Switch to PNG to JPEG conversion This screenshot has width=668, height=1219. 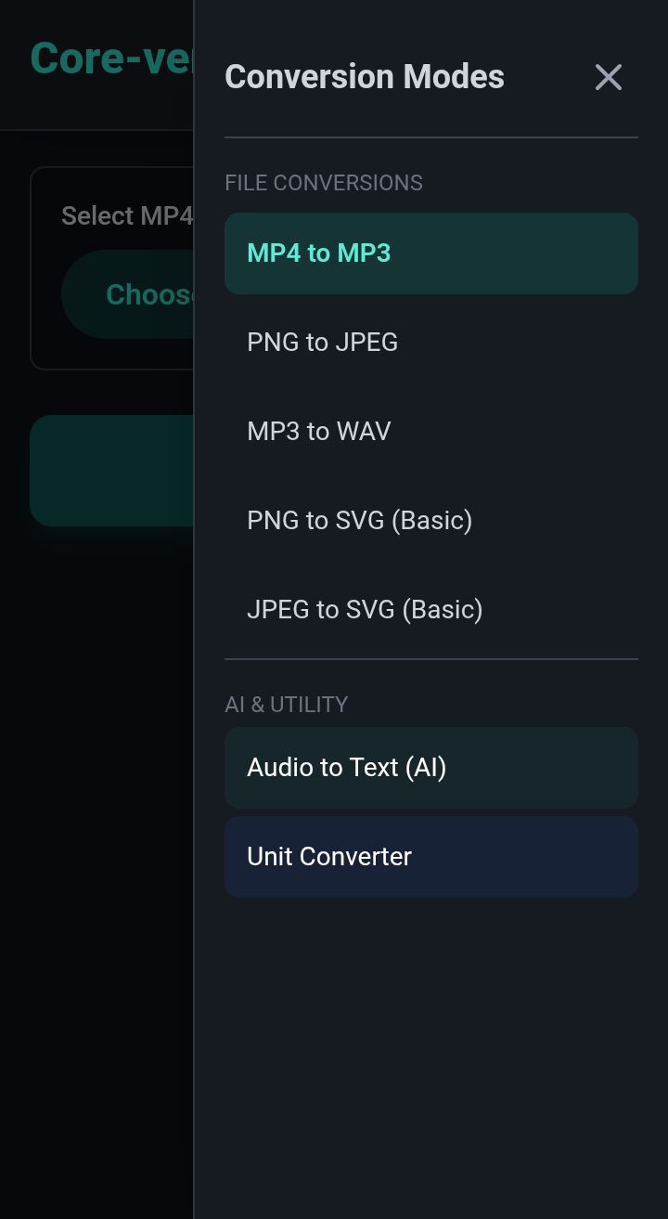430,343
